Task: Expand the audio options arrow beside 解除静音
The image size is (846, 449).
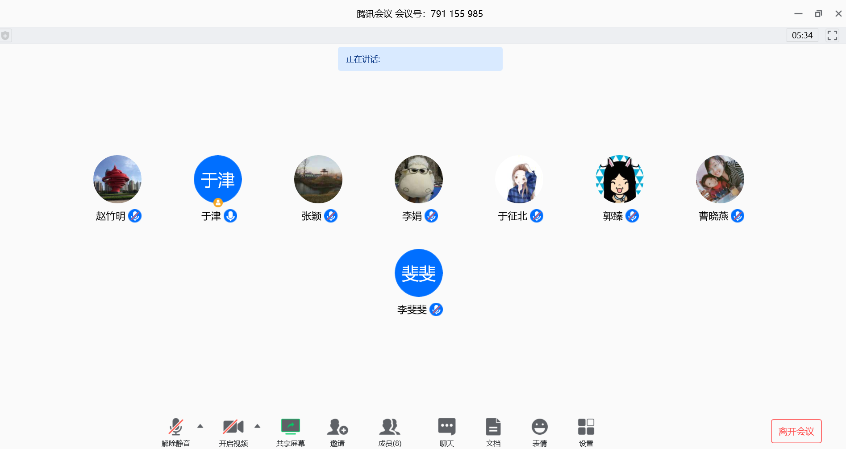Action: pos(200,426)
